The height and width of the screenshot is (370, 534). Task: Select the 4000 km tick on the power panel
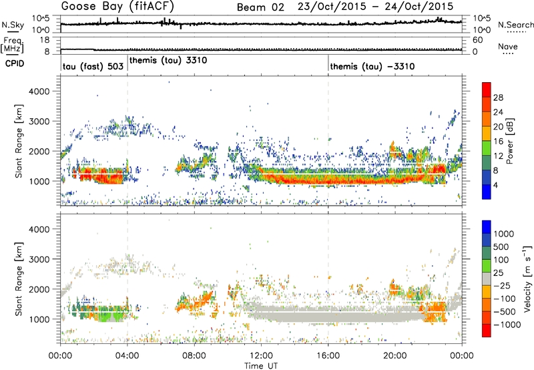(x=39, y=91)
